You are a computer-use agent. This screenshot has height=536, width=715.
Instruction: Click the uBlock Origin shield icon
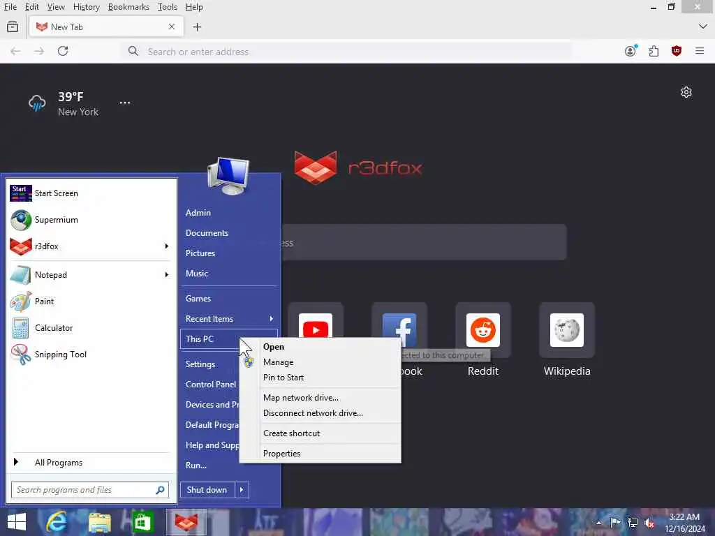click(677, 51)
